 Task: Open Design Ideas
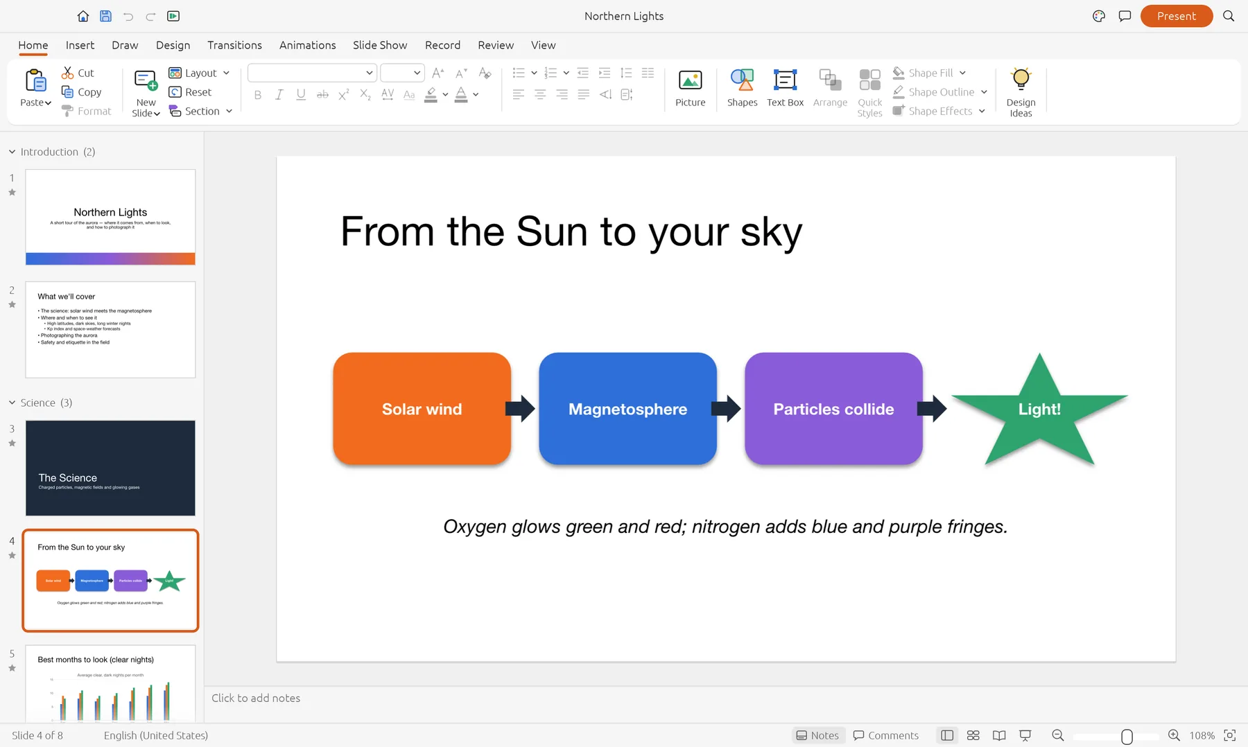1021,93
